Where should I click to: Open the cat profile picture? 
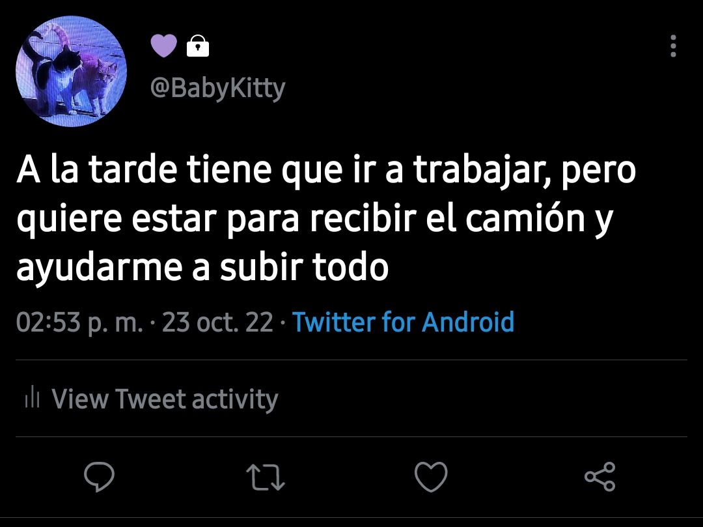click(x=71, y=71)
